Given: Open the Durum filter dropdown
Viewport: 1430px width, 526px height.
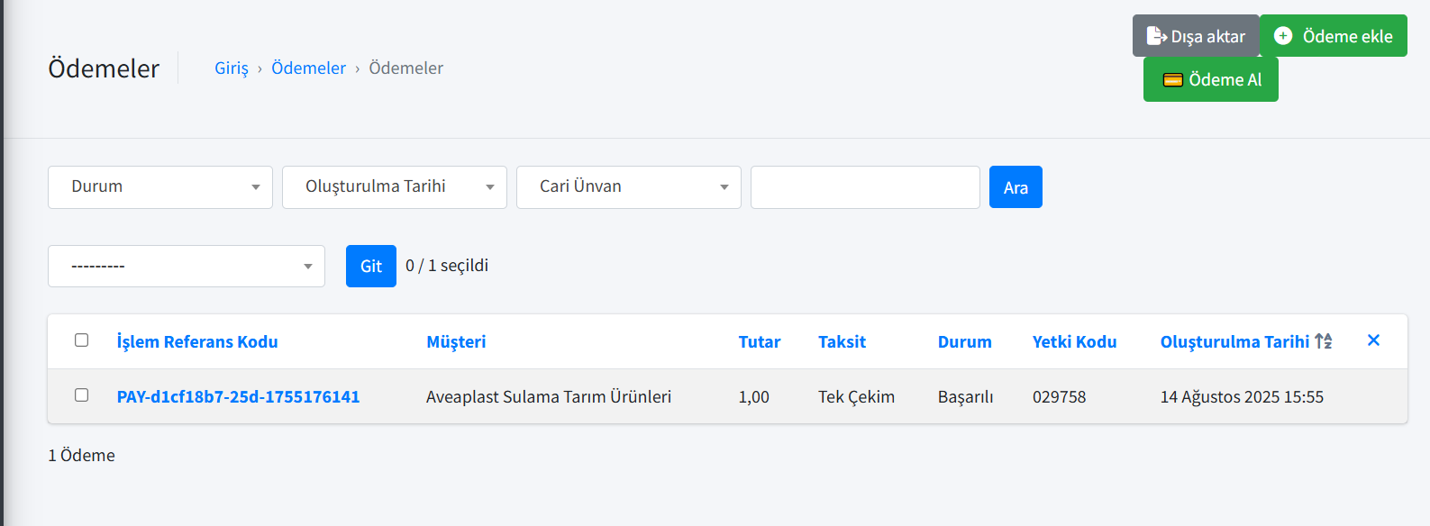Looking at the screenshot, I should click(159, 186).
